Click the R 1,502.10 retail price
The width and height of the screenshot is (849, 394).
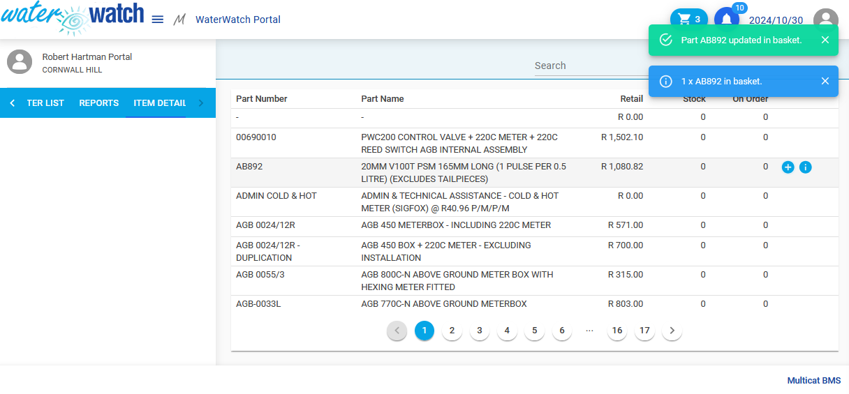622,137
